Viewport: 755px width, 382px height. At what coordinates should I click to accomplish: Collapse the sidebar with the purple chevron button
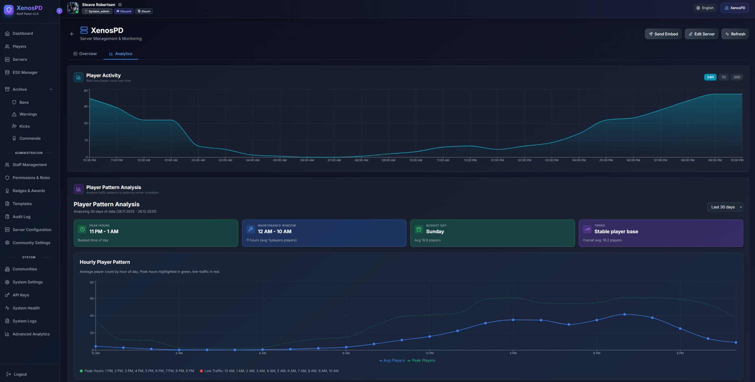[x=59, y=11]
